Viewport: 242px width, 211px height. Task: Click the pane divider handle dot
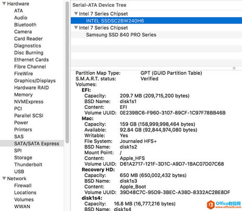[234, 68]
